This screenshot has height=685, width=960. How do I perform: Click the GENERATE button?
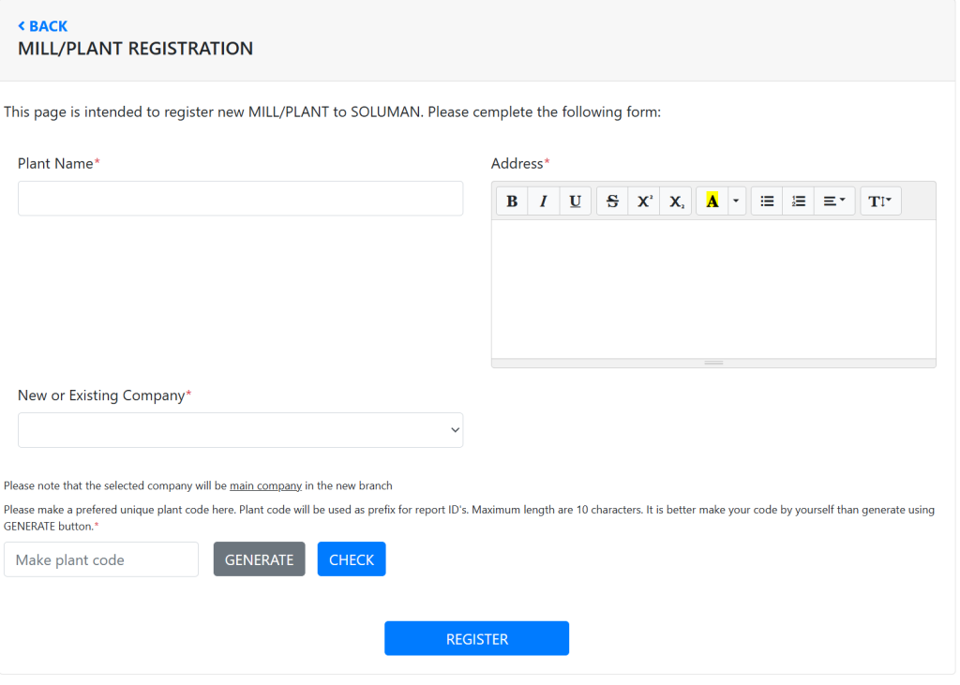259,559
